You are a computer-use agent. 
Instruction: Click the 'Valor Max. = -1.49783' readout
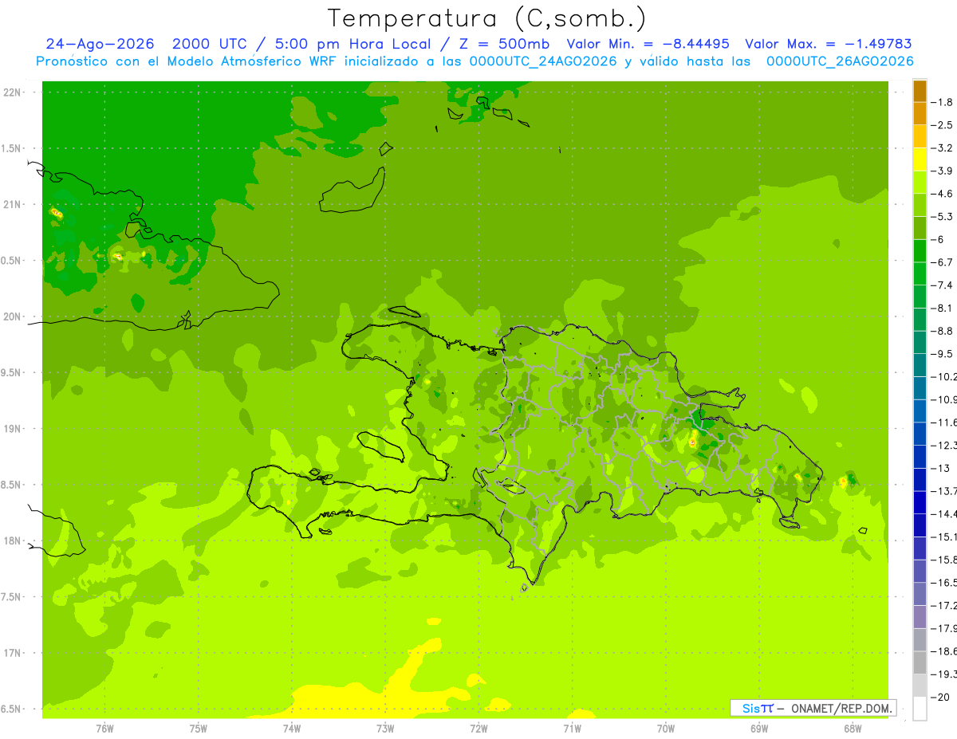829,44
